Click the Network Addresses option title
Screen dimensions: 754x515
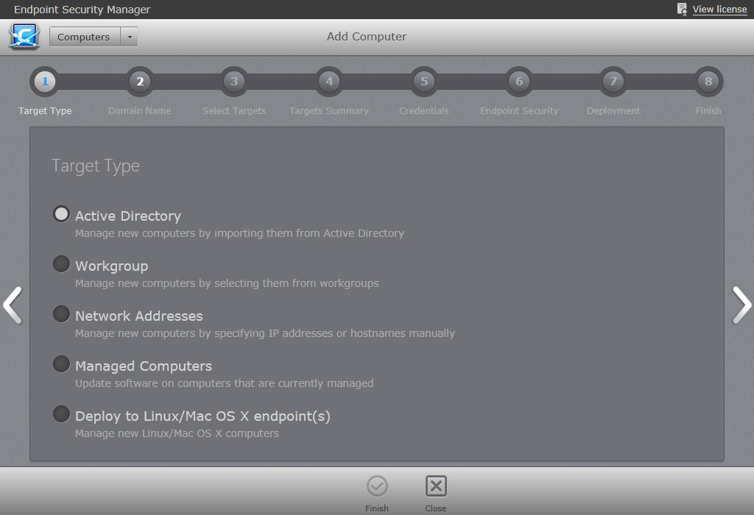click(x=139, y=316)
